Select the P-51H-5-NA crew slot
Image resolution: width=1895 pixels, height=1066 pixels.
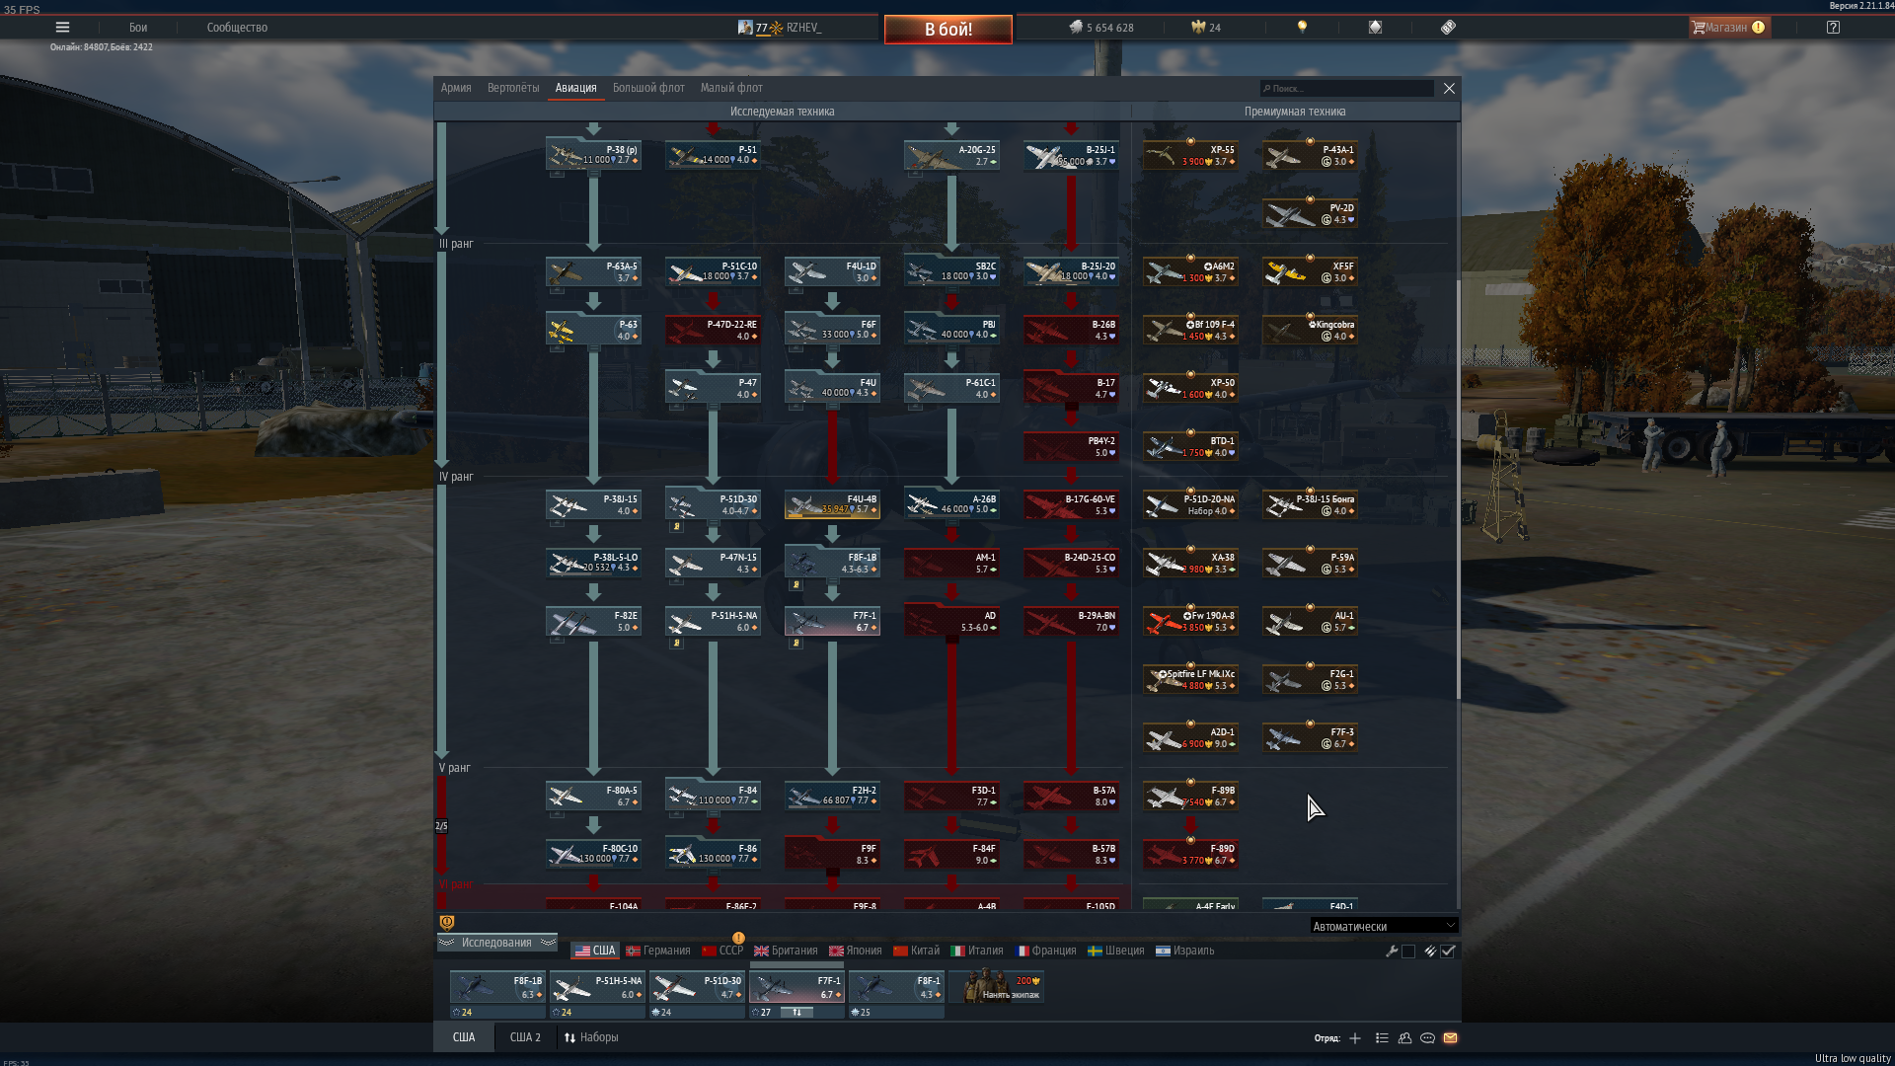pyautogui.click(x=597, y=987)
